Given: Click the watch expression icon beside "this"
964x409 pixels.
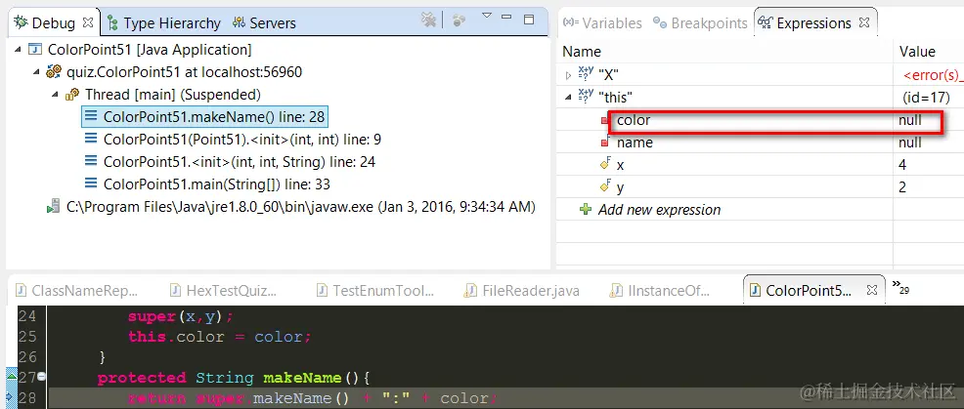Looking at the screenshot, I should [587, 97].
